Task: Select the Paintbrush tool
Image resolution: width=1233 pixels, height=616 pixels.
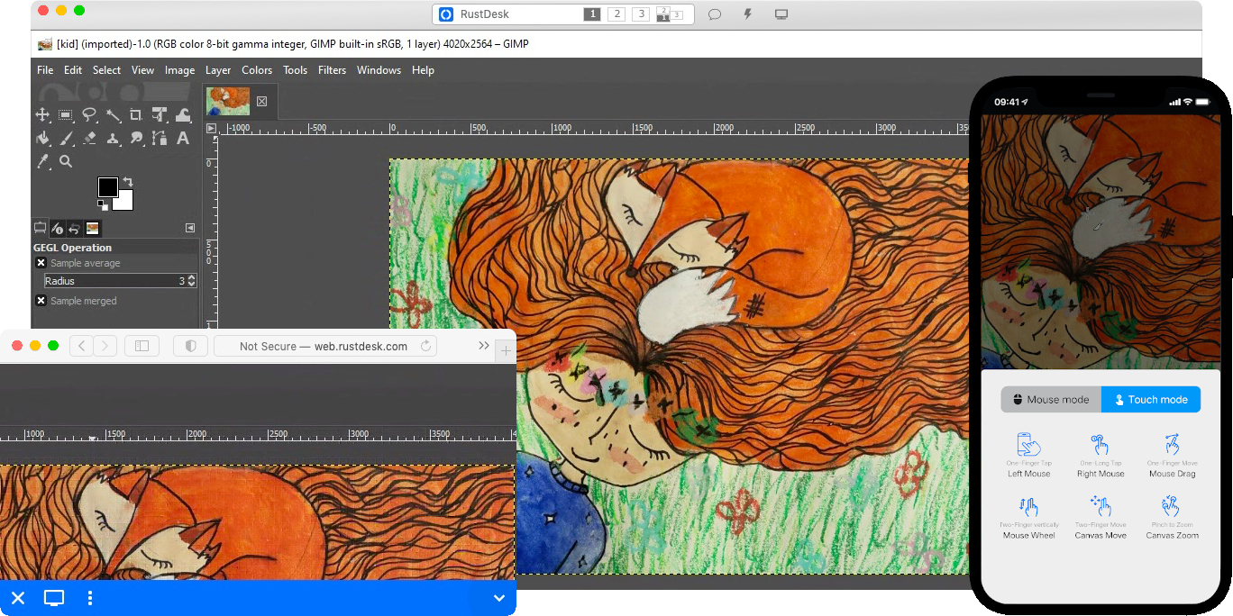Action: coord(66,138)
